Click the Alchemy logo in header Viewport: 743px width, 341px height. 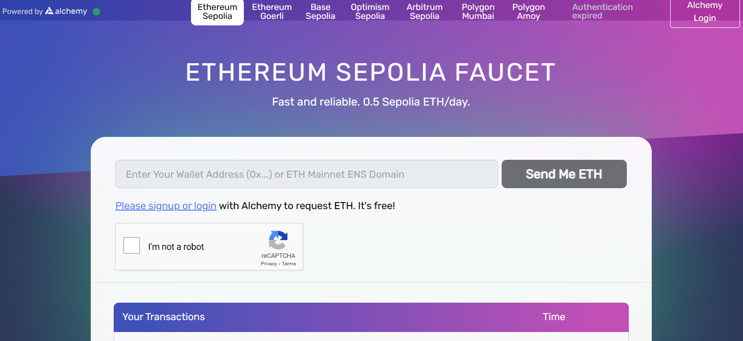tap(66, 11)
